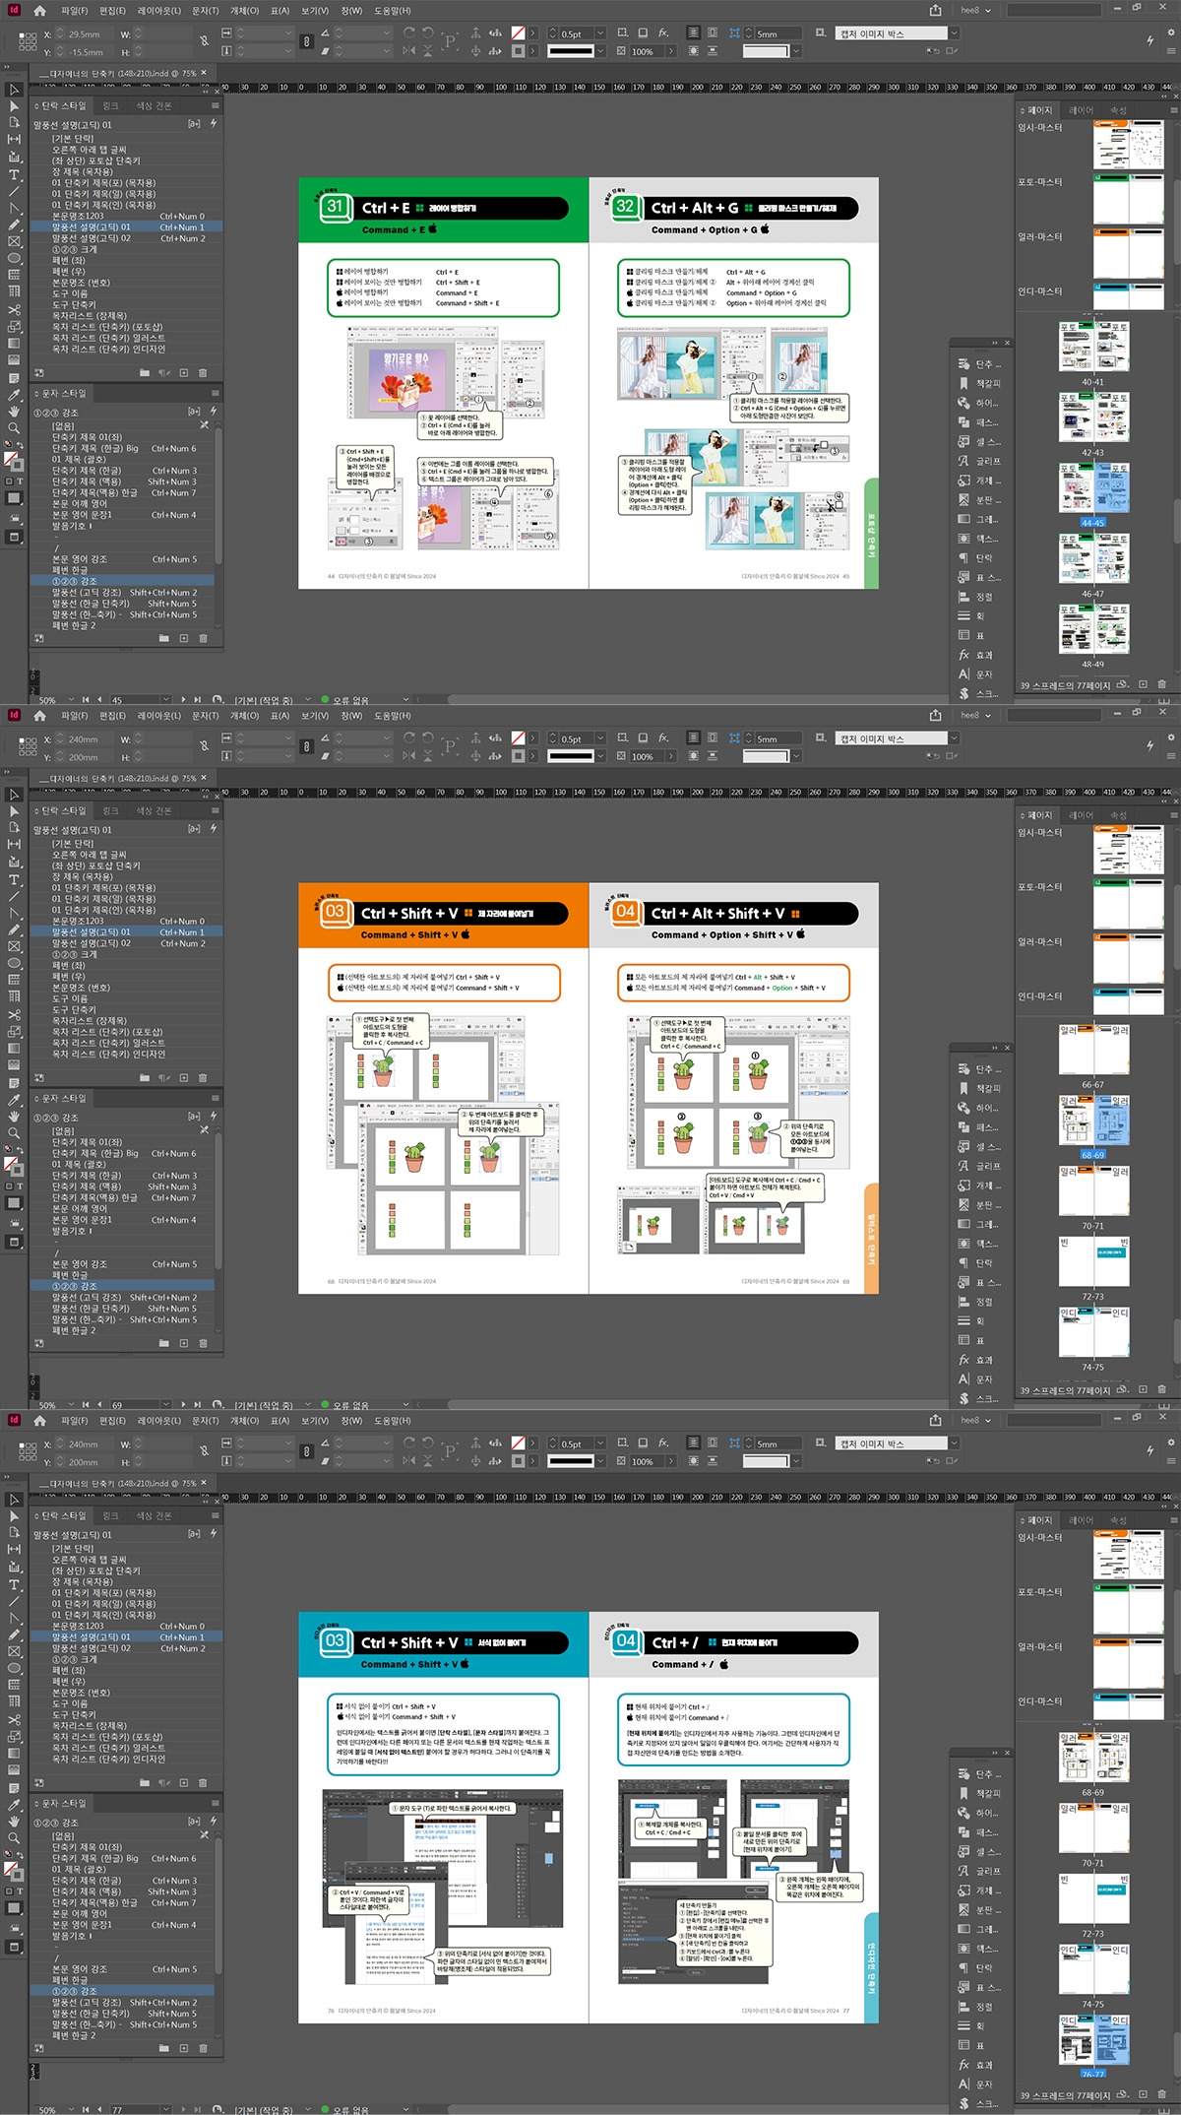
Task: Select the Page tool in the page 69 window
Action: click(x=14, y=828)
